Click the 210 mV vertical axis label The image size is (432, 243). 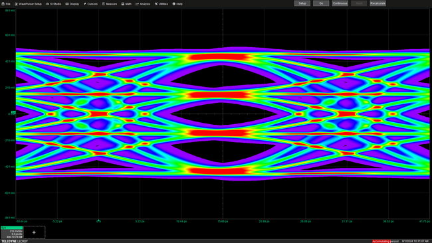(x=10, y=88)
